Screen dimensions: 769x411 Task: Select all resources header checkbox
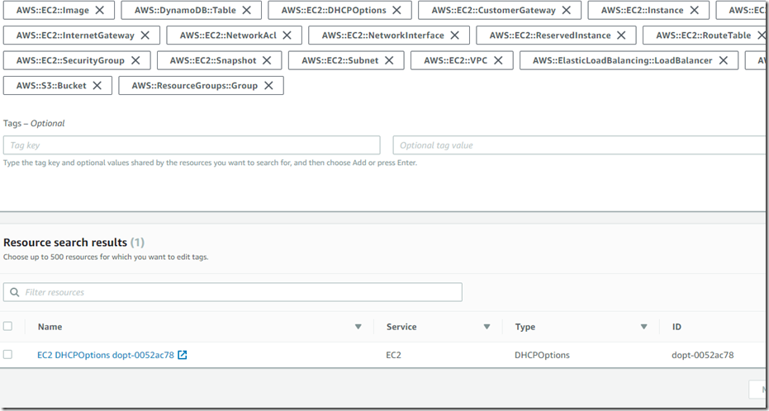(x=7, y=326)
